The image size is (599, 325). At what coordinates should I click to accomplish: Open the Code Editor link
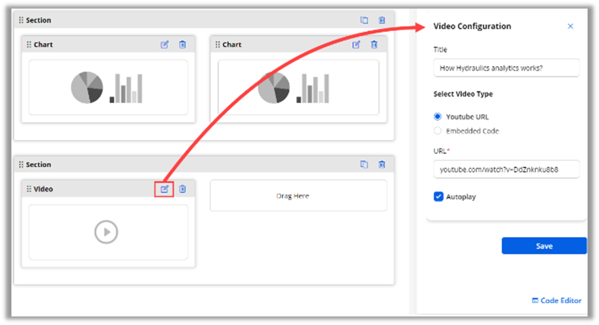point(556,300)
